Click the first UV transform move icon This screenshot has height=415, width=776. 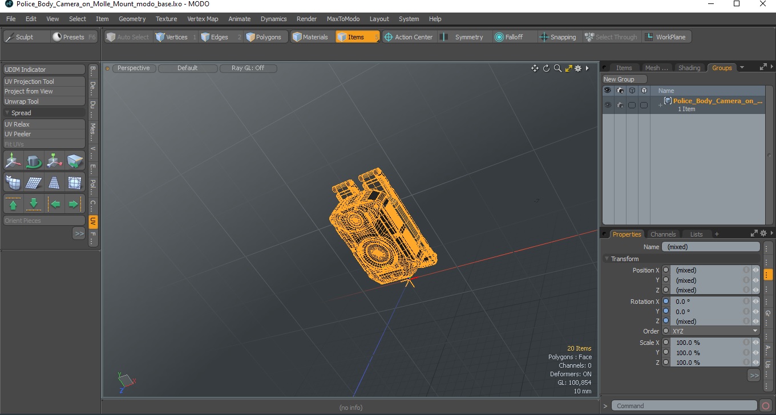pos(13,161)
